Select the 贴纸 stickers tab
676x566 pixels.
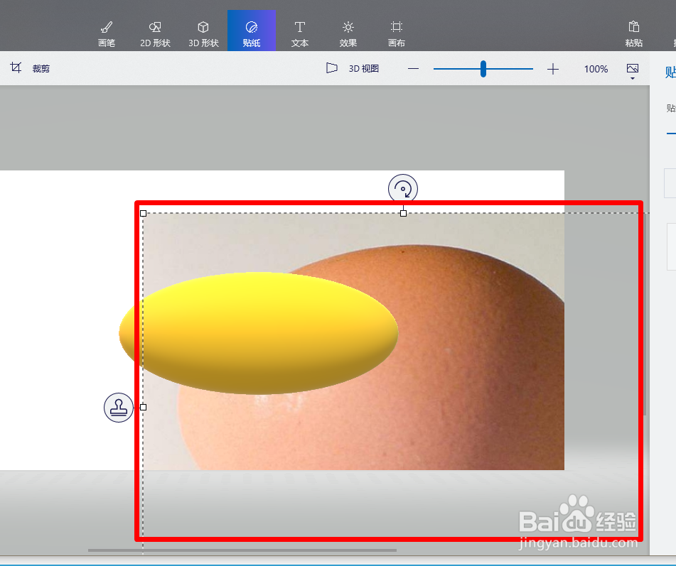click(252, 31)
